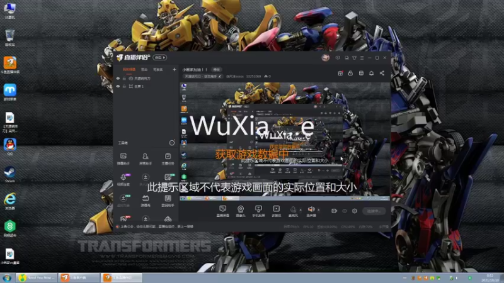Click download icon in the second toolbox row
The image size is (504, 283).
(146, 178)
